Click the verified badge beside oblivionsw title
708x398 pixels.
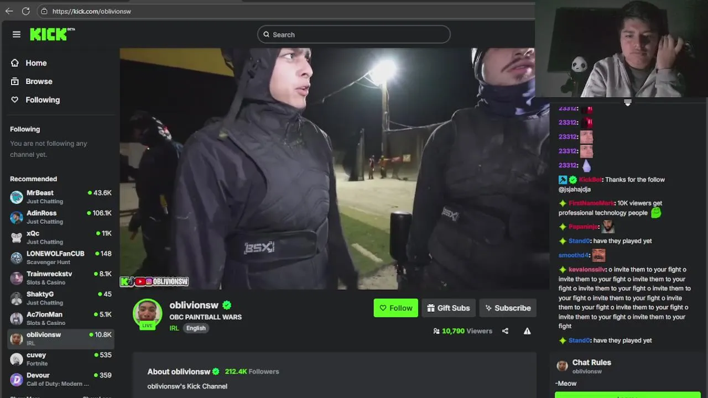click(x=227, y=305)
